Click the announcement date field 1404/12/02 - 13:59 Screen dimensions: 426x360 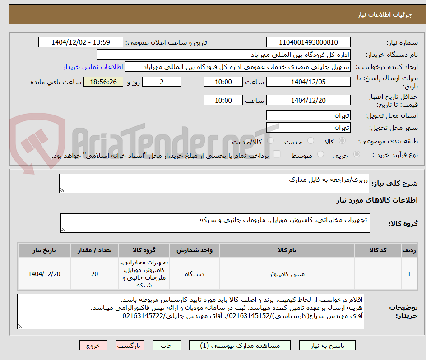point(81,42)
